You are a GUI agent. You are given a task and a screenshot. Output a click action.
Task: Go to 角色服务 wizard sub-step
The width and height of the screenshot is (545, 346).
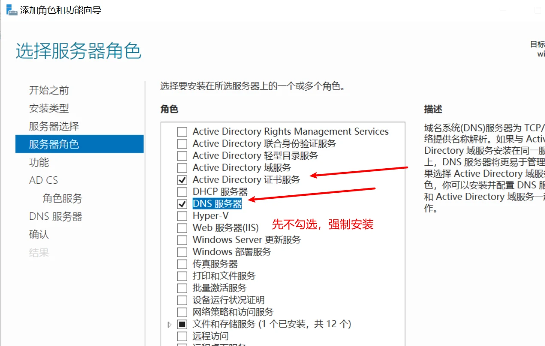pos(62,199)
